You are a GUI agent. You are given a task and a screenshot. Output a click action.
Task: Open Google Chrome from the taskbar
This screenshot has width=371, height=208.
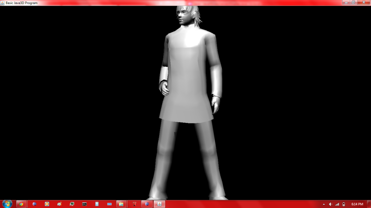(x=21, y=204)
